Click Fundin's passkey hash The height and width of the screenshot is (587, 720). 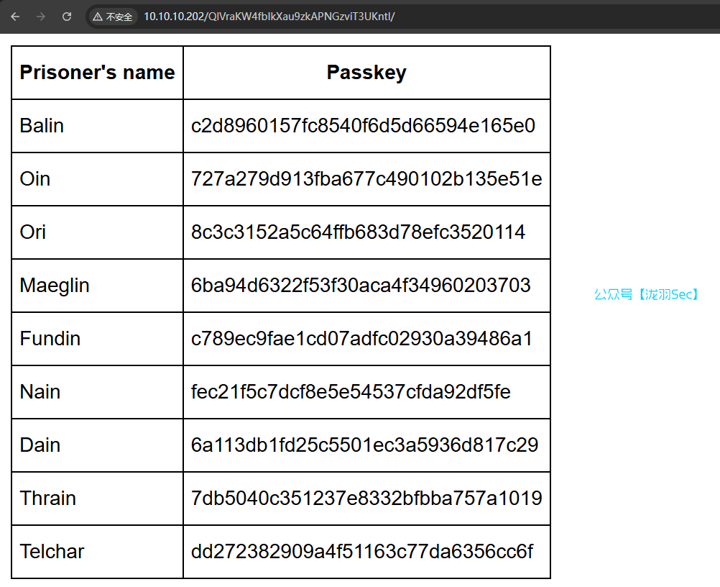[361, 339]
